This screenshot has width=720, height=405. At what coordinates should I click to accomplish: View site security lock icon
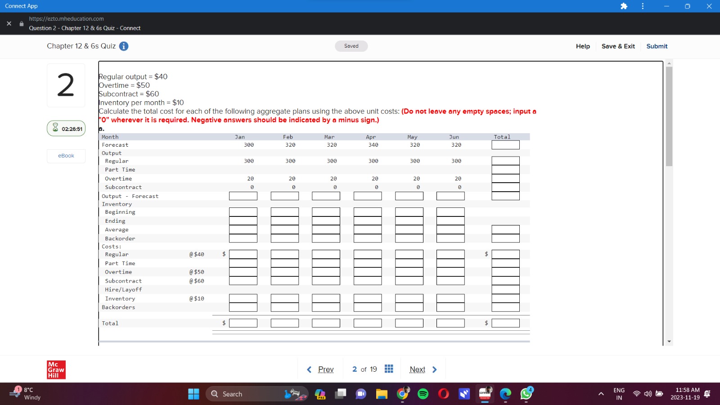pyautogui.click(x=22, y=23)
